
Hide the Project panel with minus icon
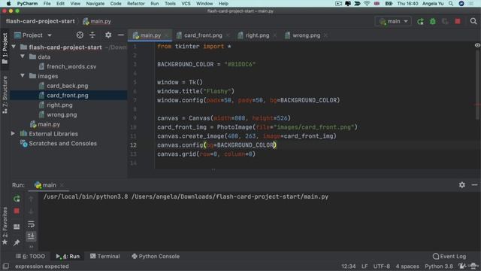coord(121,35)
